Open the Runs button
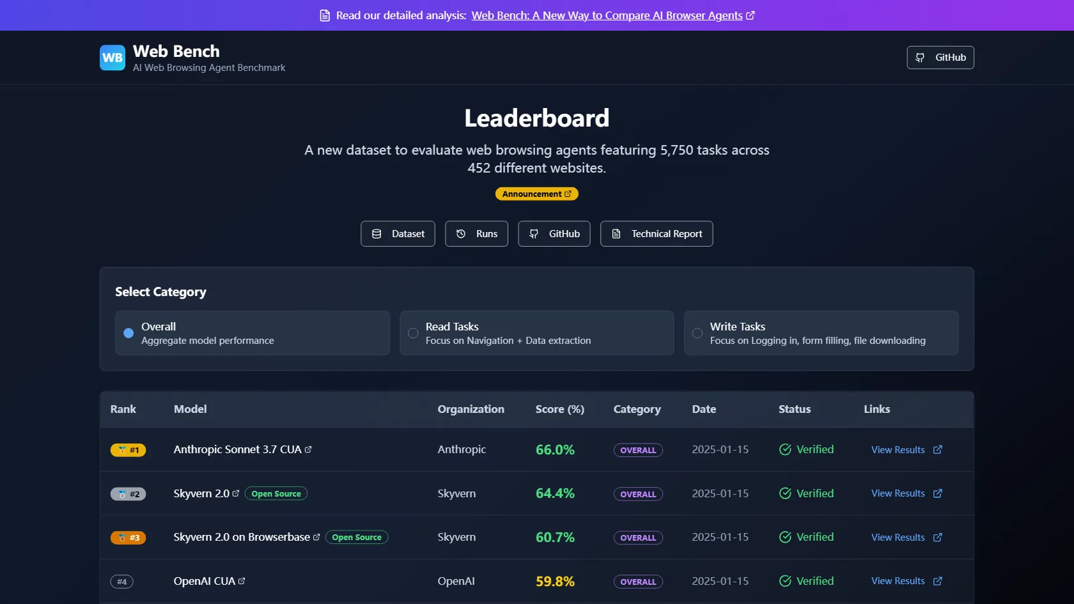 [476, 234]
